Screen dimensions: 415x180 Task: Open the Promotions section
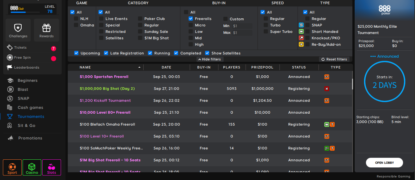pos(31,138)
